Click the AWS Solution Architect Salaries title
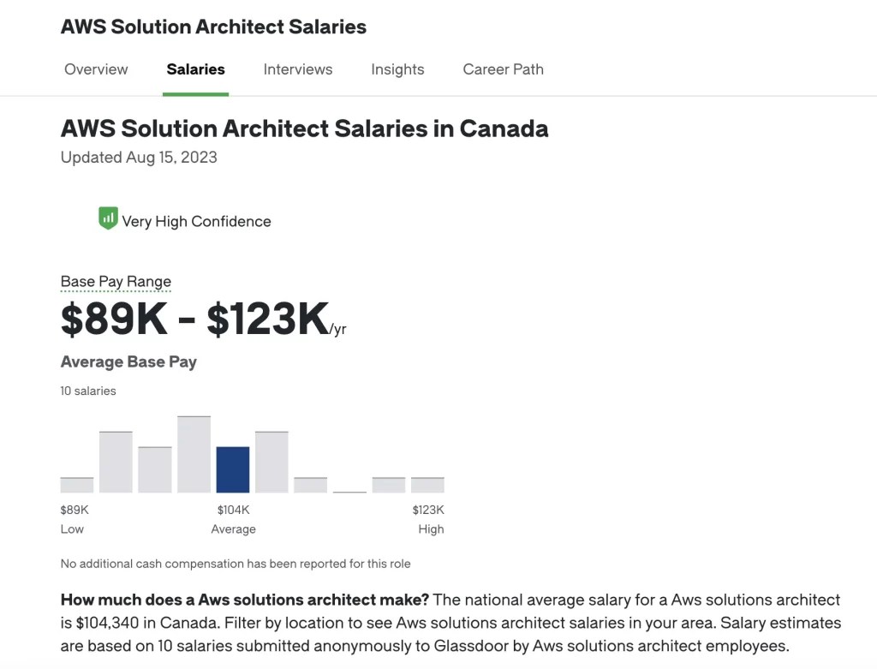Image resolution: width=877 pixels, height=669 pixels. coord(212,27)
